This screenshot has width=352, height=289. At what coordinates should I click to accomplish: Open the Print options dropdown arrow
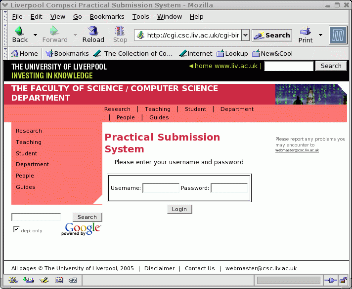point(320,35)
